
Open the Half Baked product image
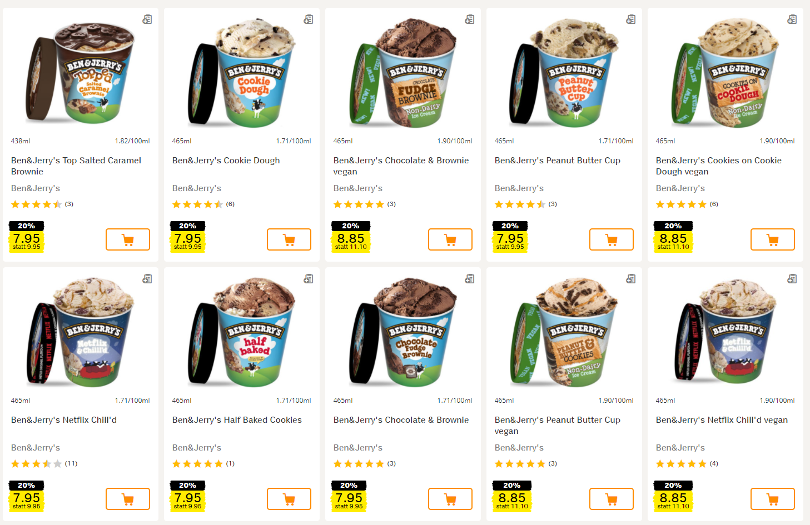point(242,332)
